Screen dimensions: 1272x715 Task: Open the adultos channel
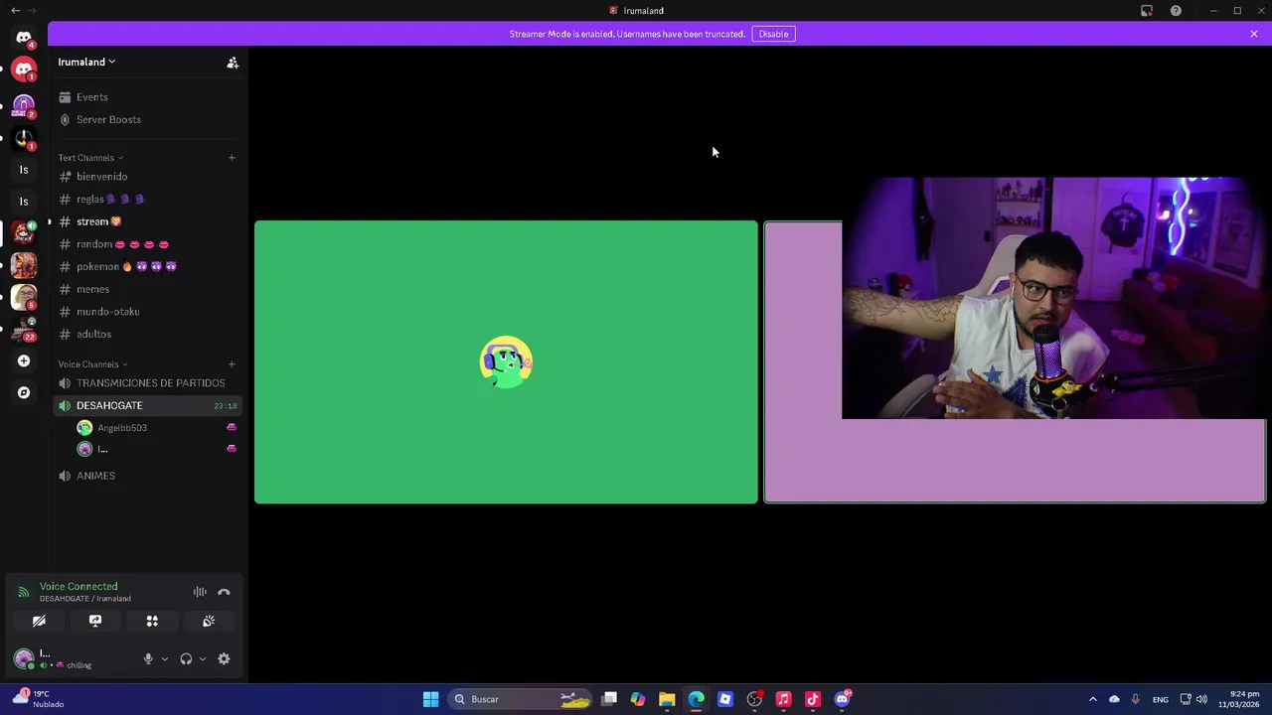pos(146,334)
